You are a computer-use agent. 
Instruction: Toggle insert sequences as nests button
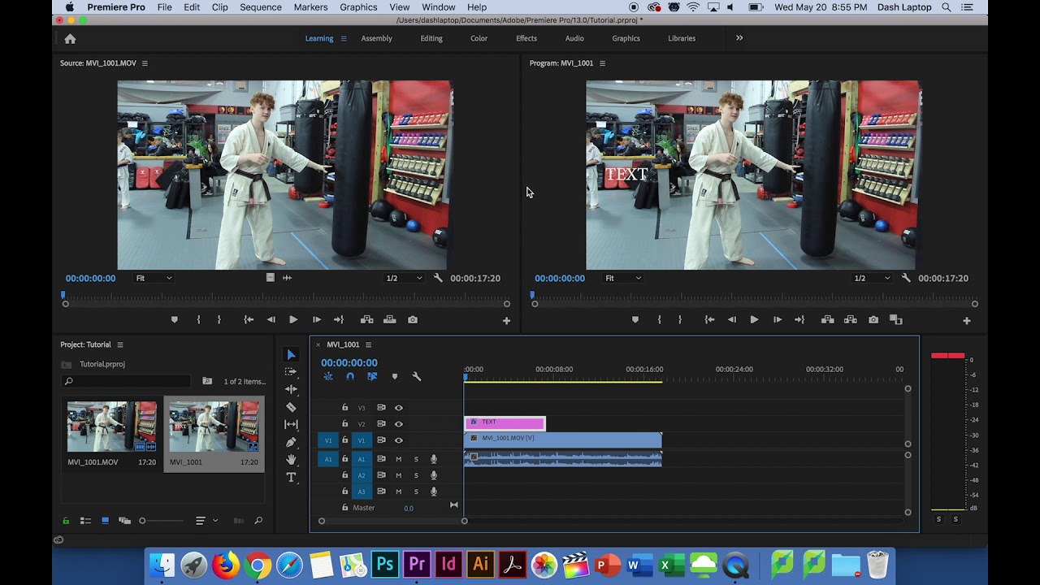[328, 376]
